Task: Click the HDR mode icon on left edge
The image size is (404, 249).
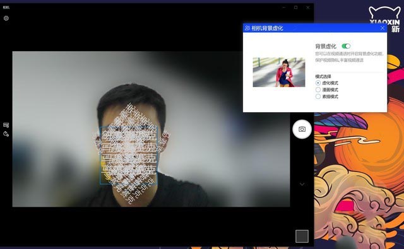Action: pos(6,125)
